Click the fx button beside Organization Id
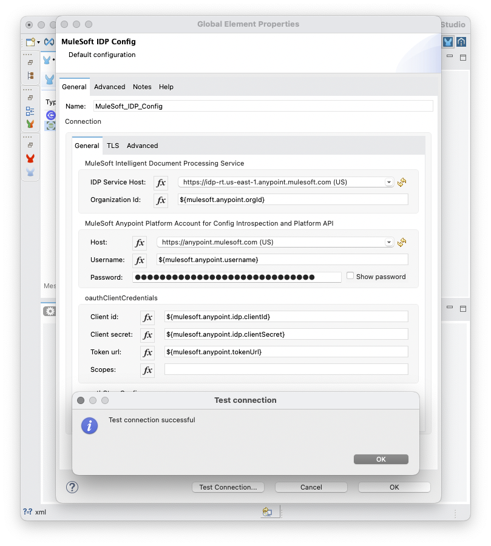Screen dimensions: 491x546 [x=160, y=200]
